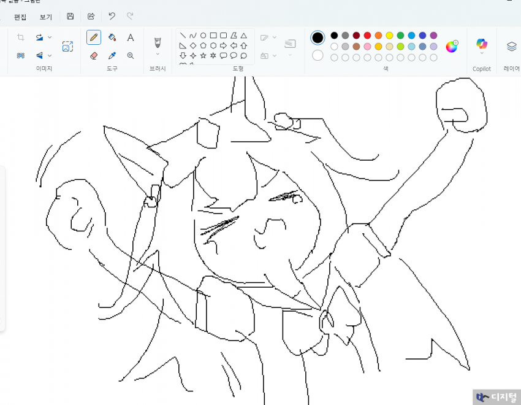Select the Left arrow shape
This screenshot has height=405, width=521.
coord(234,45)
